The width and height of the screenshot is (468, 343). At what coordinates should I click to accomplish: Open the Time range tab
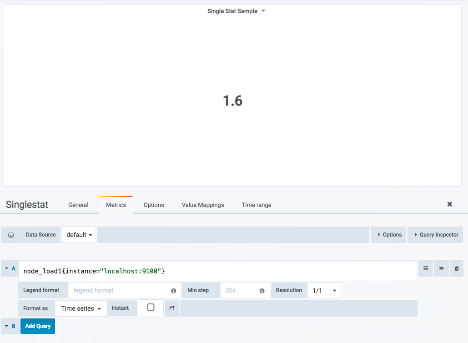[x=257, y=205]
